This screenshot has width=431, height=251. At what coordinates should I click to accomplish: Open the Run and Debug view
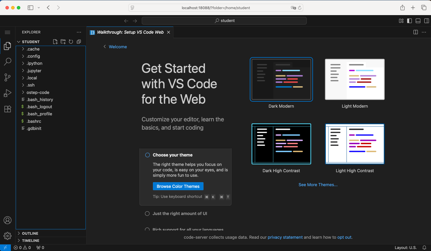coord(7,93)
